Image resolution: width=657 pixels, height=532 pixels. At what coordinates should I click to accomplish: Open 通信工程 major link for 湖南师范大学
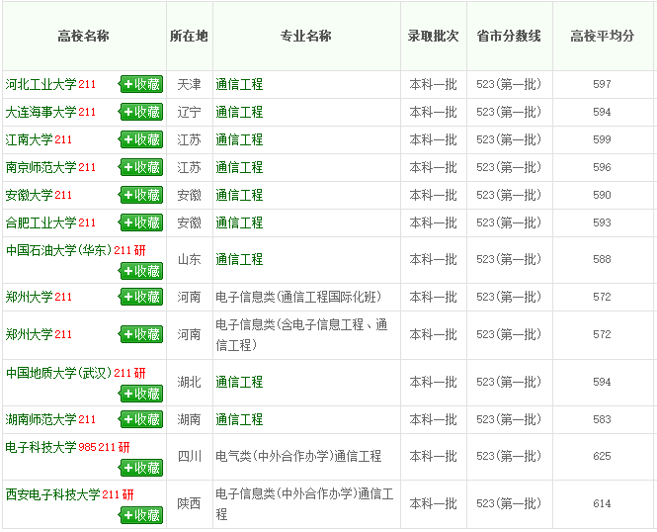click(239, 419)
